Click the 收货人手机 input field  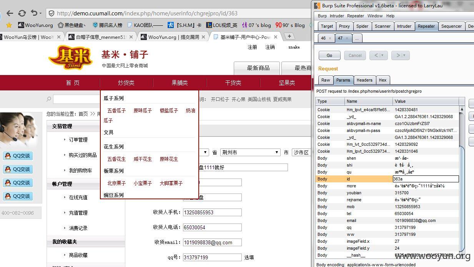(212, 212)
